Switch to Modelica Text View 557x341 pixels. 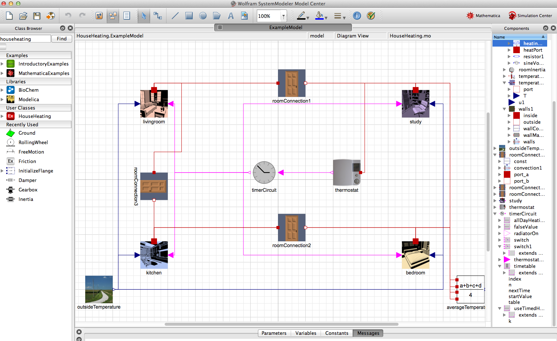tap(127, 16)
